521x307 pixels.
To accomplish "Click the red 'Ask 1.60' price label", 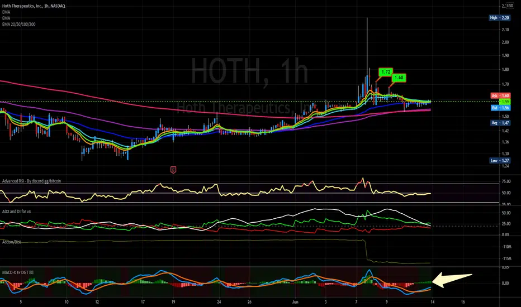I will click(x=500, y=95).
